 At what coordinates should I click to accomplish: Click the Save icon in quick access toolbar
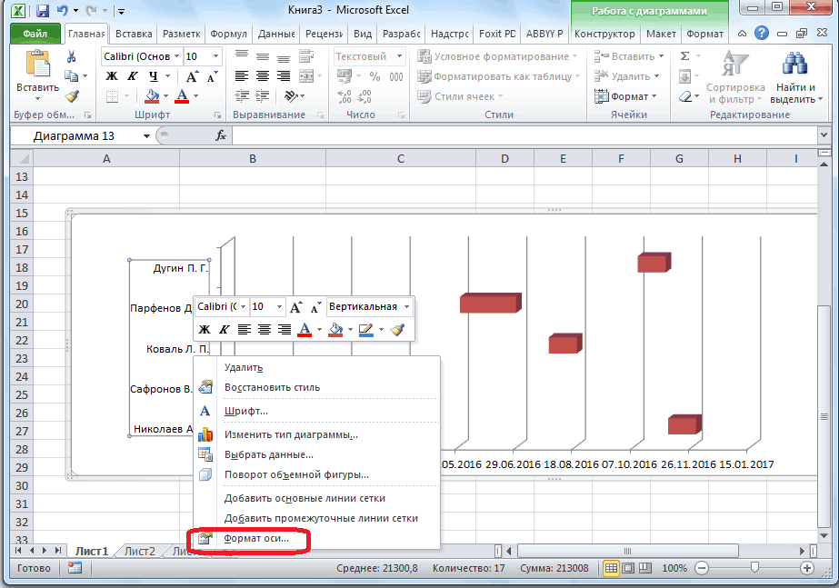pyautogui.click(x=43, y=11)
